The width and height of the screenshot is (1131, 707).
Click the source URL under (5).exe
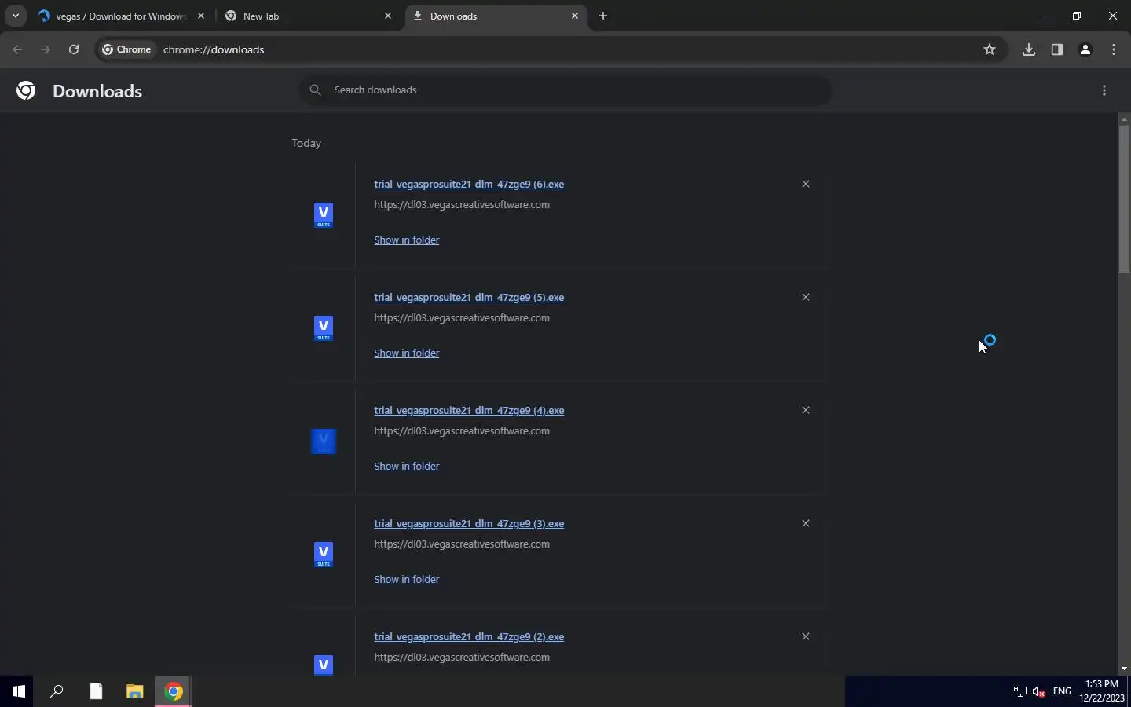[x=462, y=317]
